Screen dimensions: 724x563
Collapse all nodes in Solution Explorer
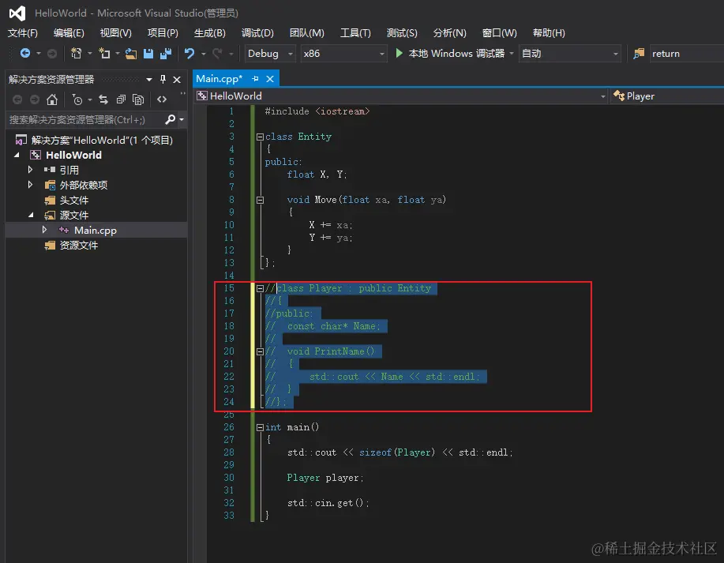pos(121,99)
